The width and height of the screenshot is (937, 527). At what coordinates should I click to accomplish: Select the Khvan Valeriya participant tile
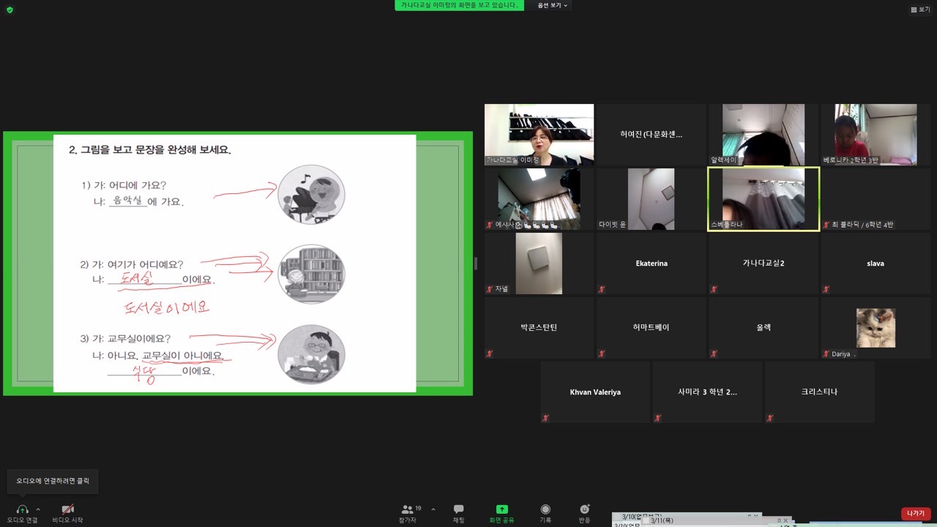[595, 392]
